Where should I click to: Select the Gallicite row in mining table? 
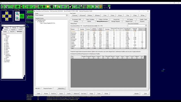click(108, 46)
